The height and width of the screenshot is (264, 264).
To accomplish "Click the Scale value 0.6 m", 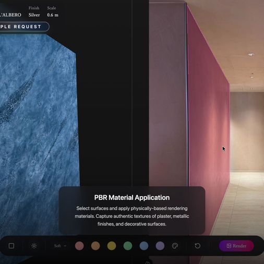I will pyautogui.click(x=53, y=15).
